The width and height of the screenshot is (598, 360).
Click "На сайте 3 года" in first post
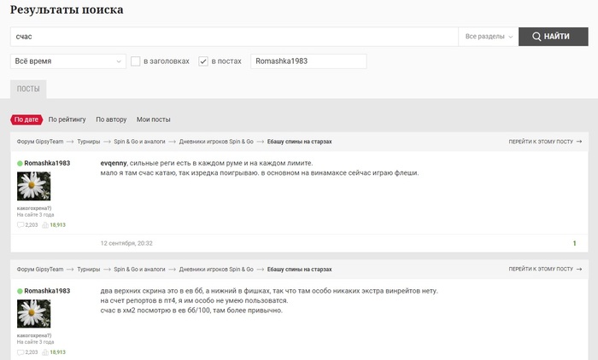click(36, 215)
